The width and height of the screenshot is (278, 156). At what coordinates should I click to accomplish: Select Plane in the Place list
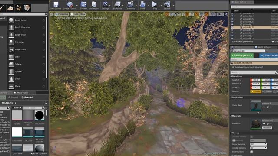pyautogui.click(x=26, y=86)
